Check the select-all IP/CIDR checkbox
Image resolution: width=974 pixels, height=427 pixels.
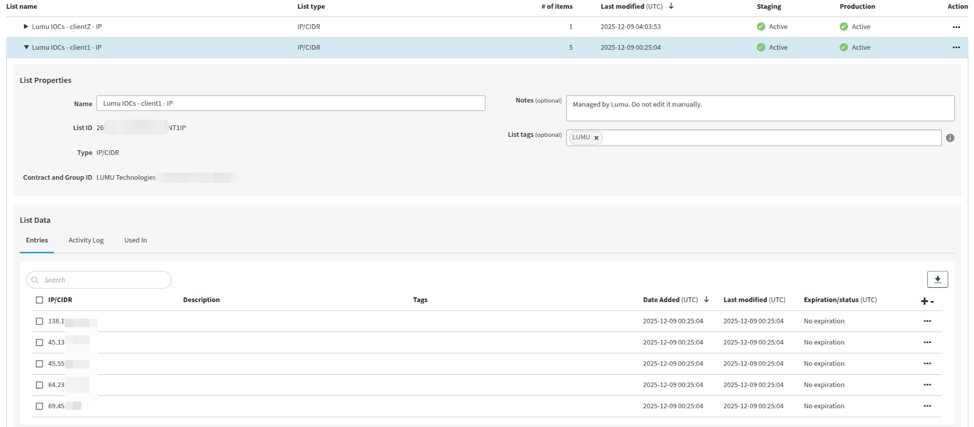40,300
